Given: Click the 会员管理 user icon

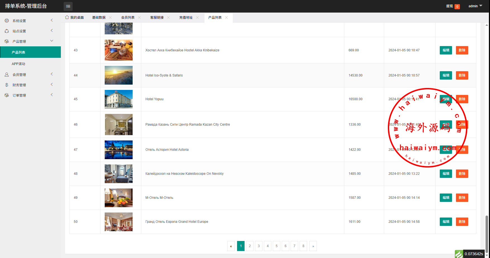Looking at the screenshot, I should tap(7, 75).
